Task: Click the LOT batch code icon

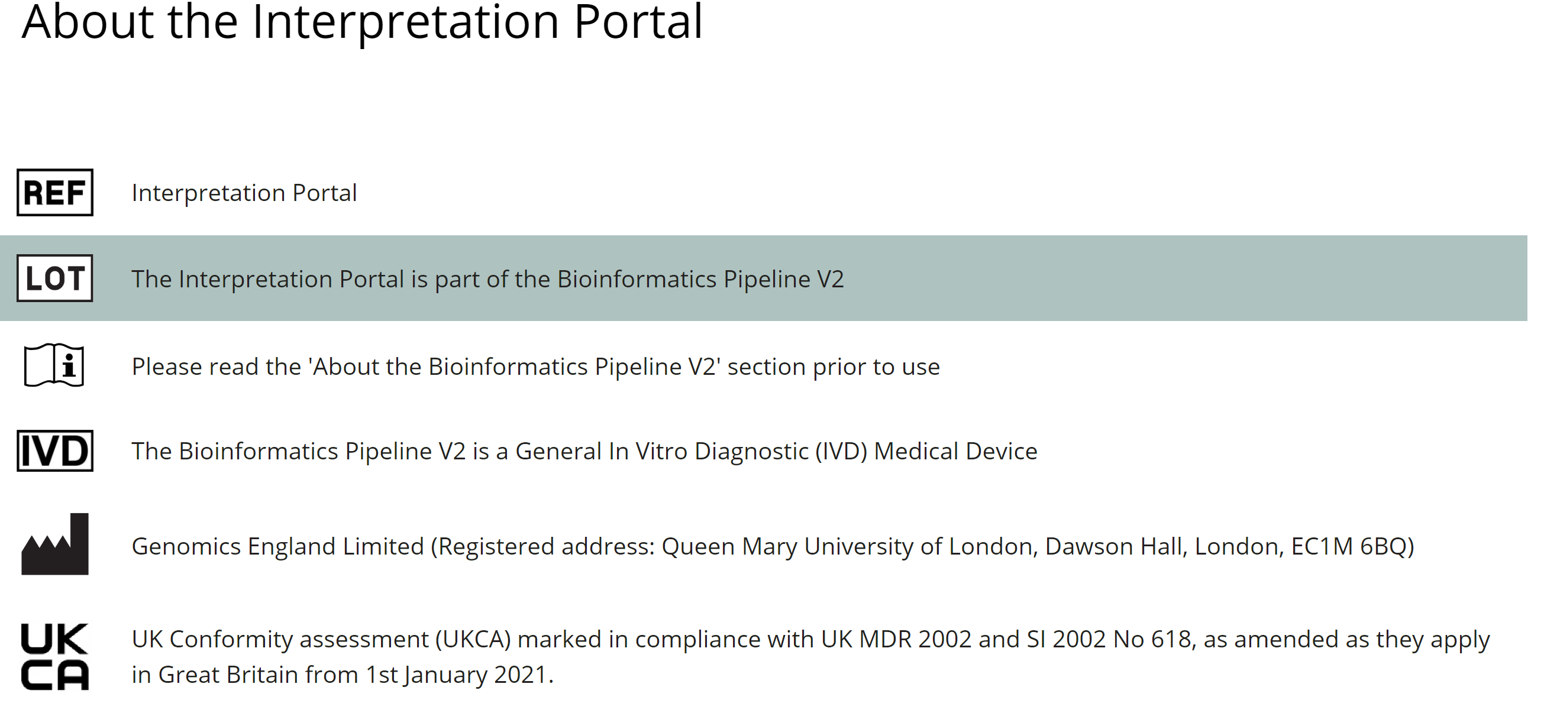Action: pyautogui.click(x=55, y=278)
